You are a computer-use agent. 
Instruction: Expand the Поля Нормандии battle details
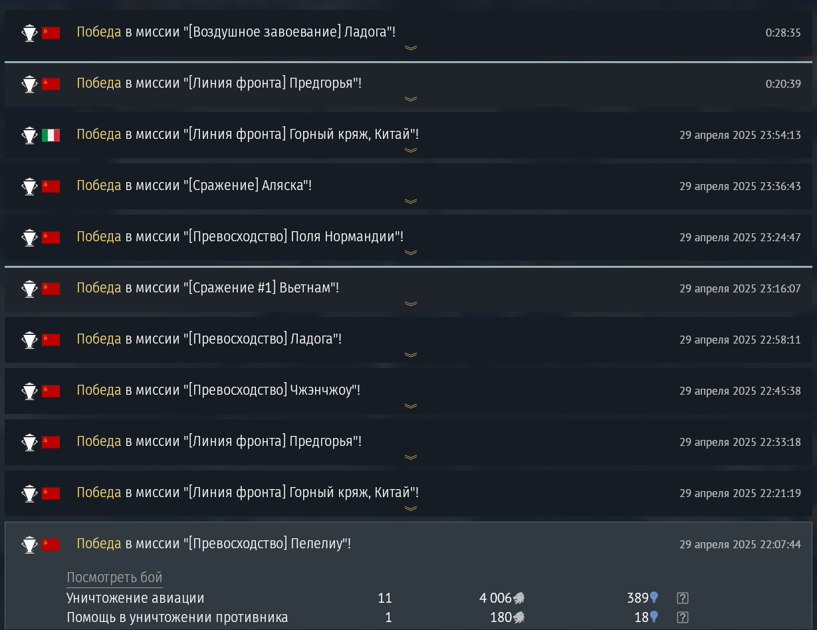tap(411, 253)
